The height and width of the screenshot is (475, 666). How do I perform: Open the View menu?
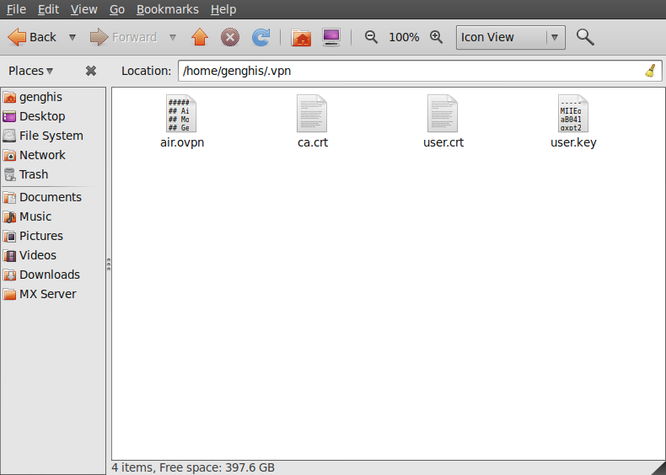pos(83,9)
